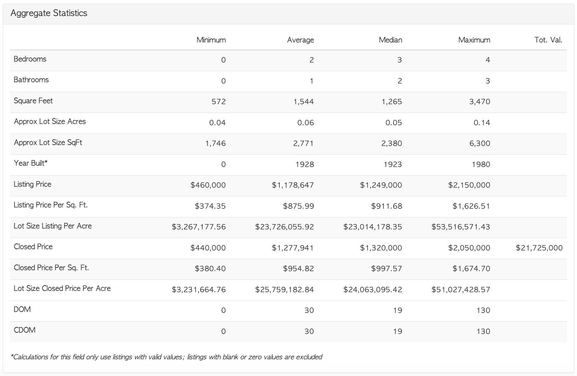Select closed price per sq ft $997.57
This screenshot has width=577, height=376.
386,268
